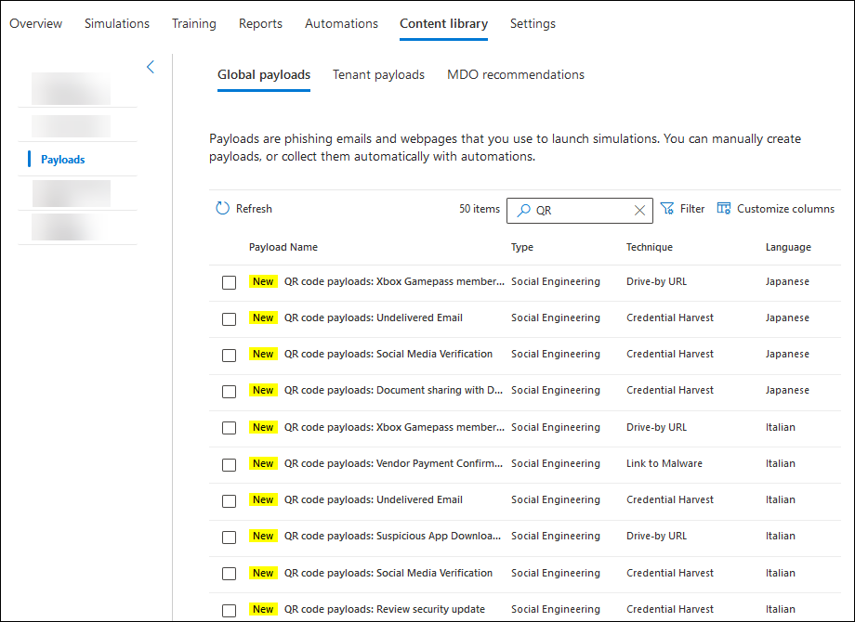This screenshot has width=855, height=622.
Task: Clear the QR search text
Action: (639, 211)
